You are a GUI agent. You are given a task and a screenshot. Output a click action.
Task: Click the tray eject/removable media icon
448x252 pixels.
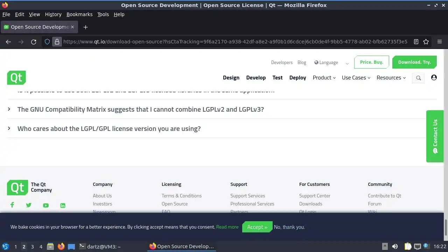385,246
